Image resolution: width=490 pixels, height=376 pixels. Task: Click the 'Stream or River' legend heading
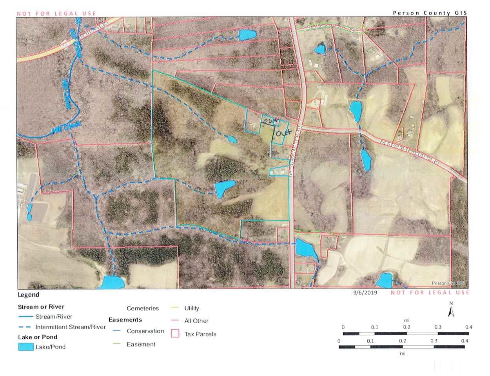41,307
